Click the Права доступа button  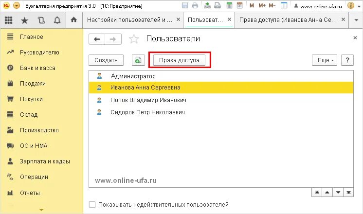pos(179,60)
